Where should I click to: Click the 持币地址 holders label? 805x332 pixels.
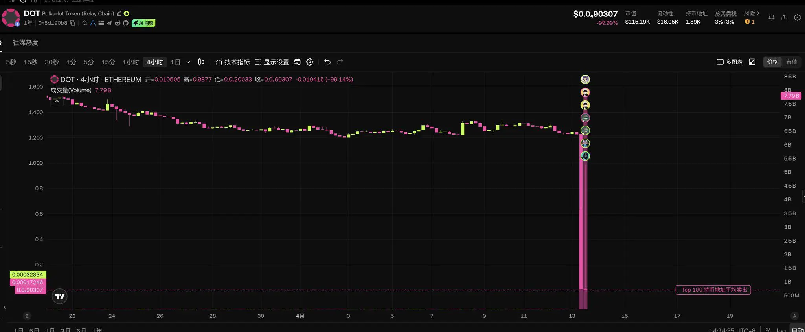click(x=697, y=13)
